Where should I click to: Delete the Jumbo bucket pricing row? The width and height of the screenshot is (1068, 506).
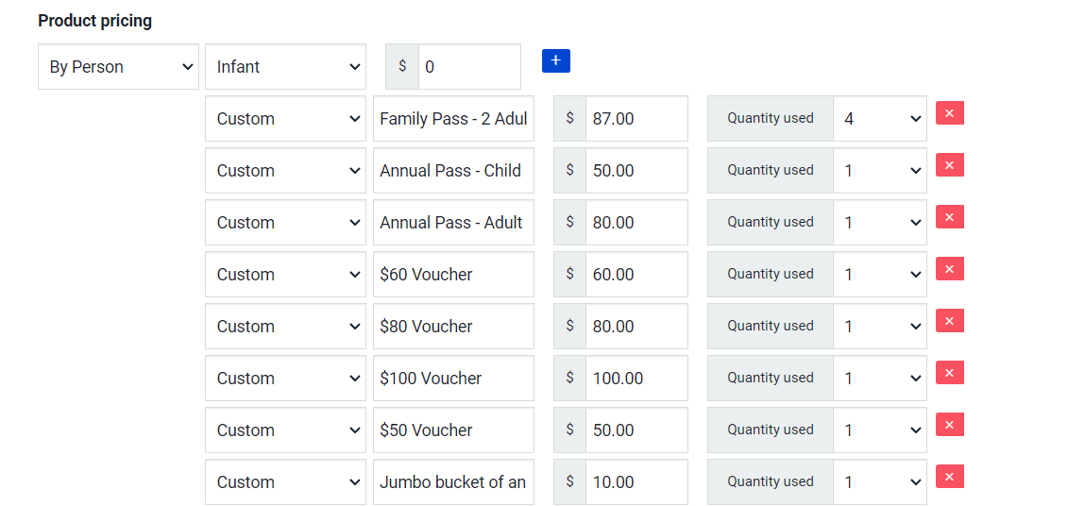[x=949, y=477]
